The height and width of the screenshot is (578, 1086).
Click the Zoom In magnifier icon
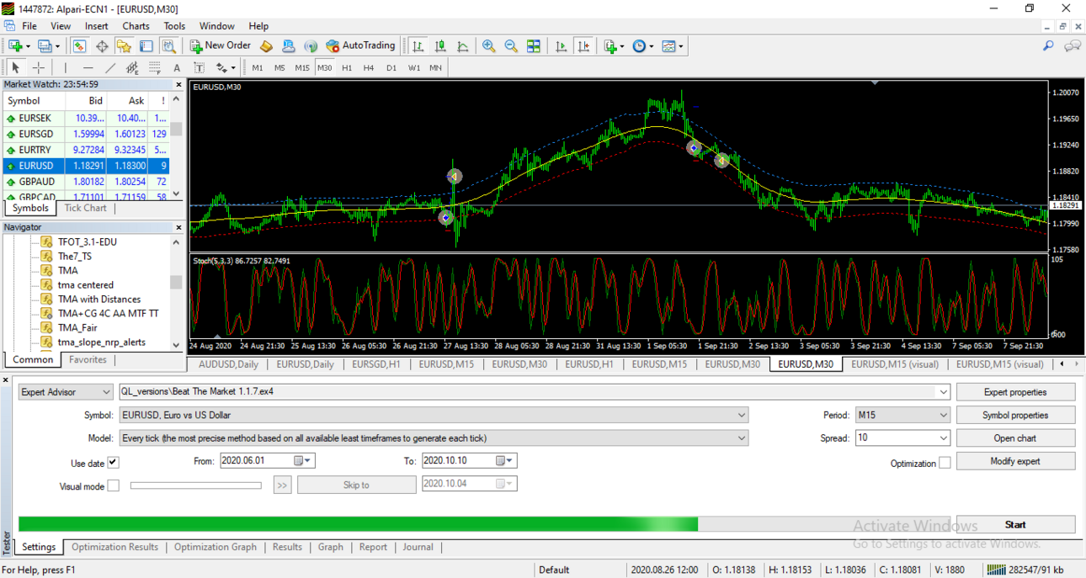point(489,46)
